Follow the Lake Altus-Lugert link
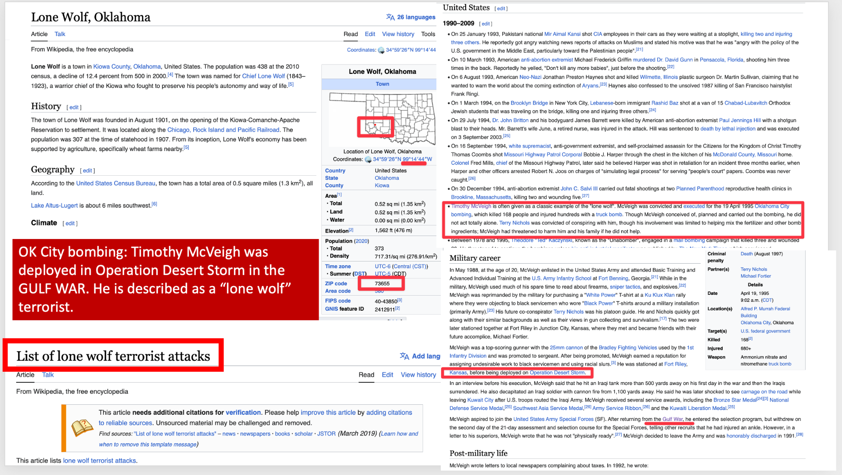This screenshot has width=842, height=475. [x=54, y=206]
